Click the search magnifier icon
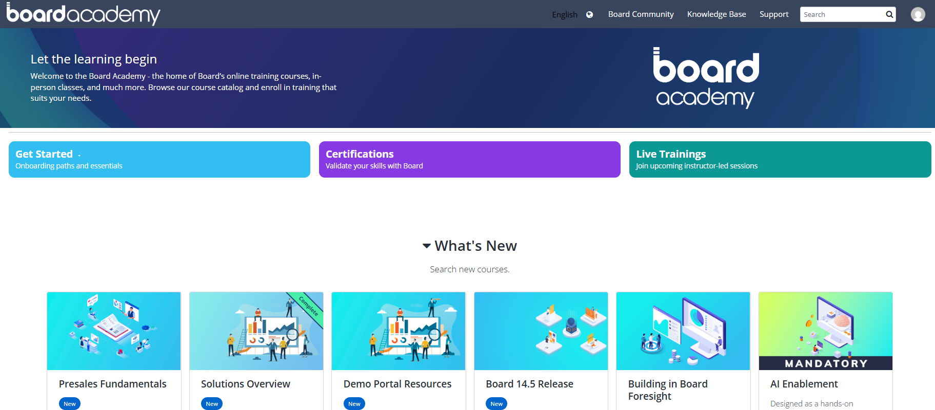The height and width of the screenshot is (410, 935). click(x=889, y=14)
